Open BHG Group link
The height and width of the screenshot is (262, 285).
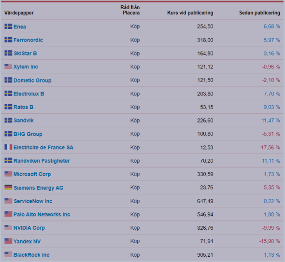[28, 134]
